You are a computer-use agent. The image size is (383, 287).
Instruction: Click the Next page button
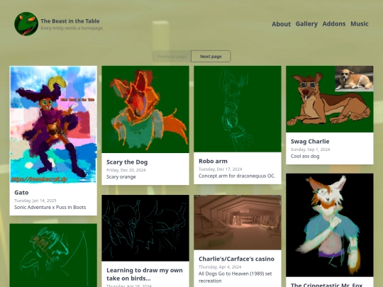[211, 57]
